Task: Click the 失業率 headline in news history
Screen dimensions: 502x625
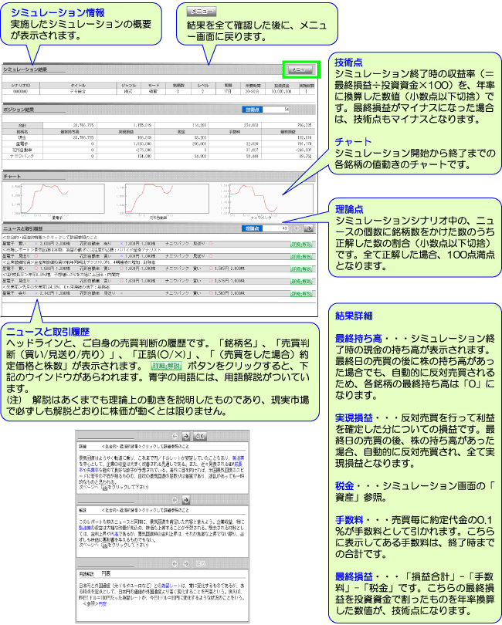Action: 56,287
